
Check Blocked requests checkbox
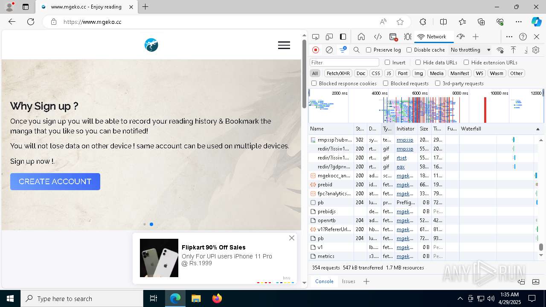point(386,84)
